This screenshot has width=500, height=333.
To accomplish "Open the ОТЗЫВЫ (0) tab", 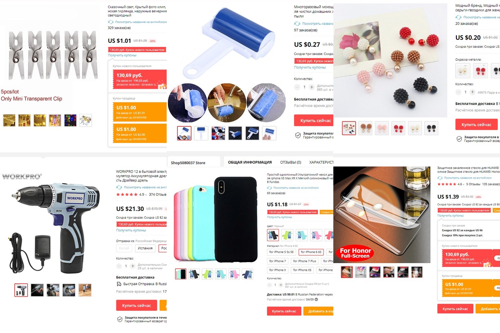I will pyautogui.click(x=291, y=162).
